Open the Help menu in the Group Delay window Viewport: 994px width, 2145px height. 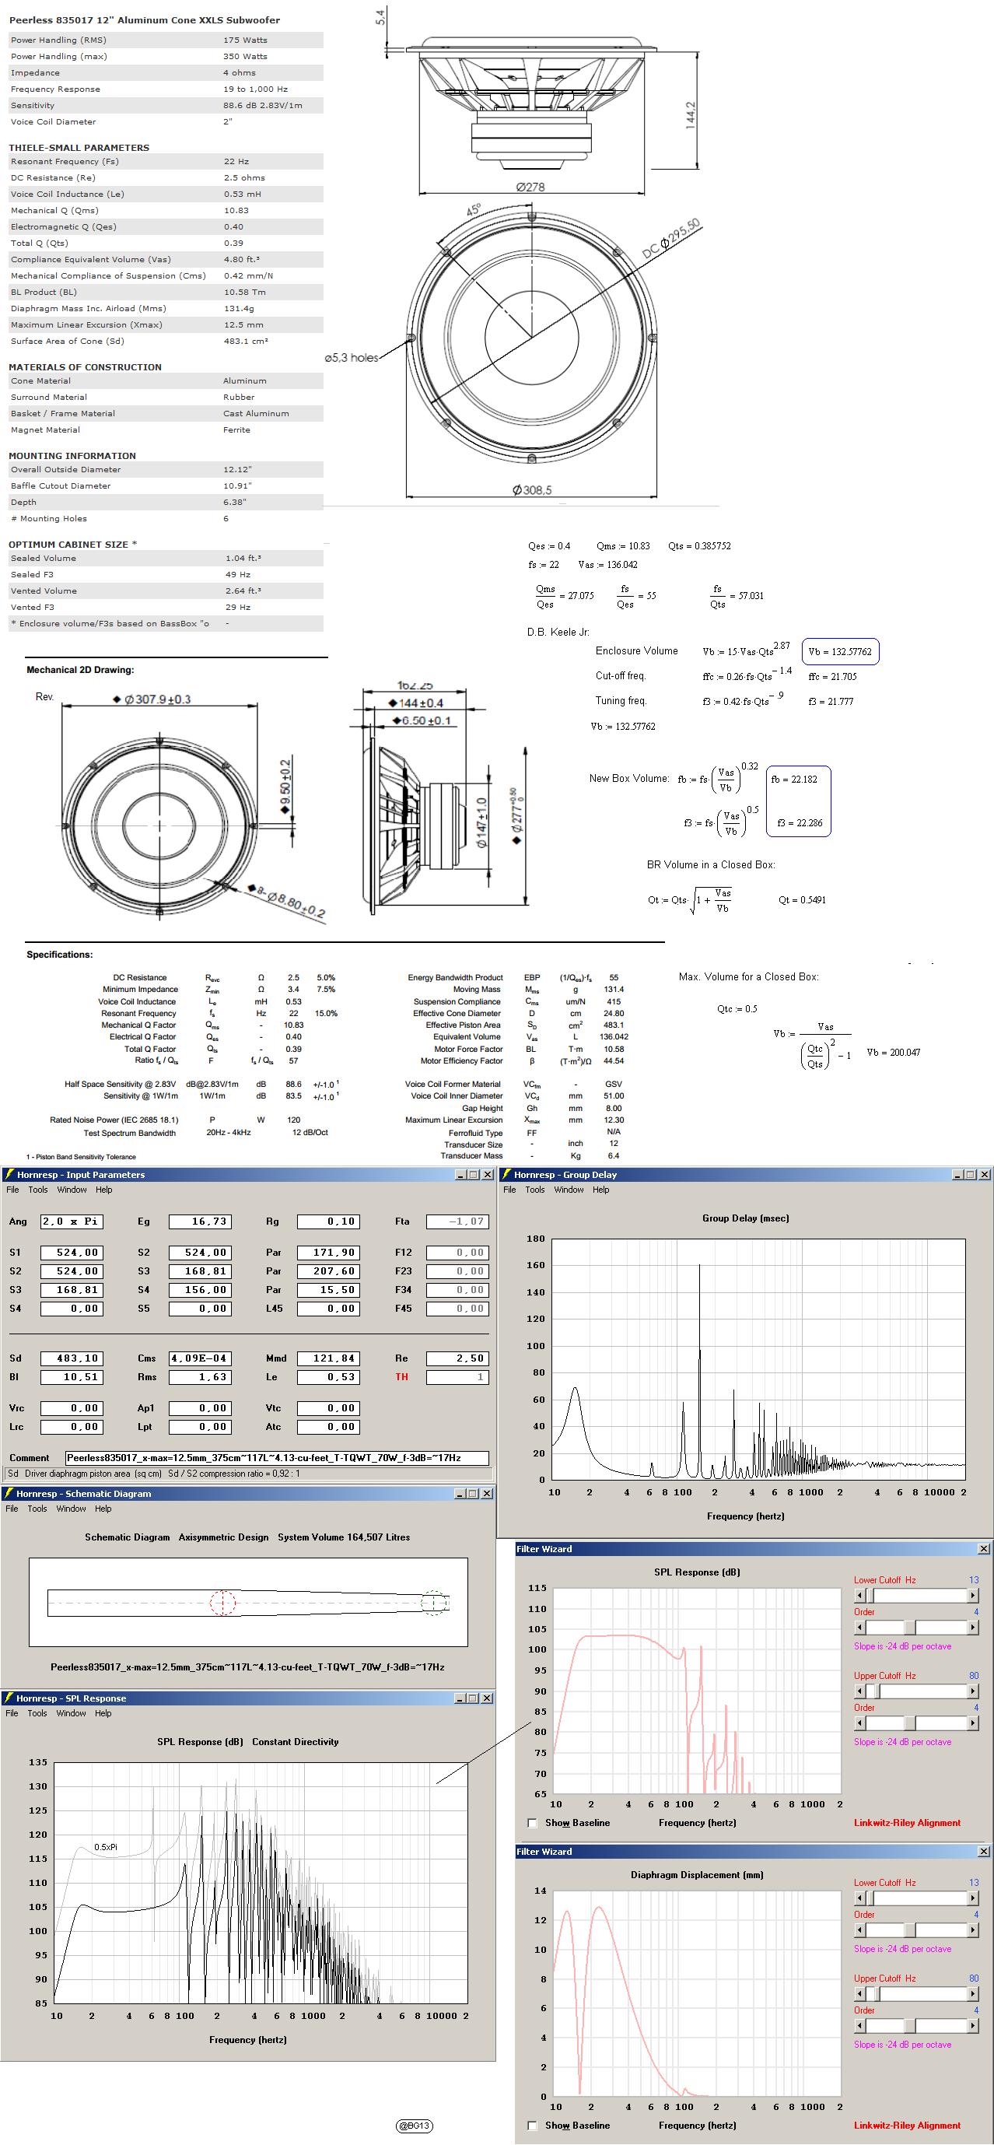[x=601, y=1189]
